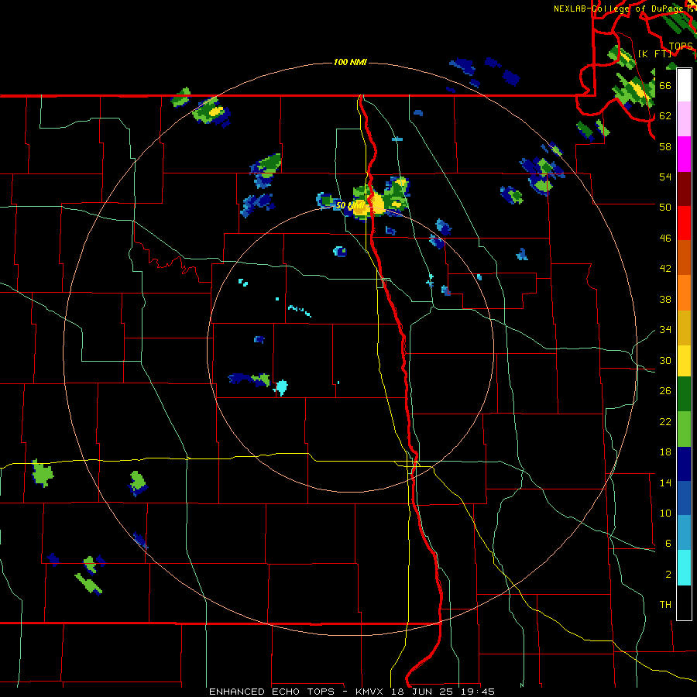Image resolution: width=697 pixels, height=697 pixels.
Task: Click legend value 58
Action: click(665, 146)
